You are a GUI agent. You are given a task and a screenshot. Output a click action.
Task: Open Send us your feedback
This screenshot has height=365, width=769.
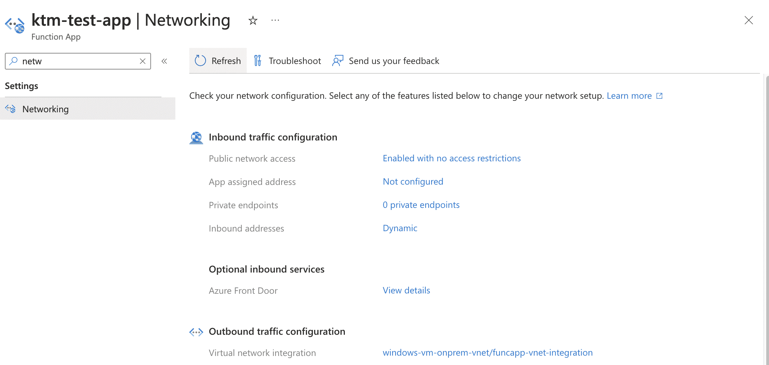tap(386, 61)
